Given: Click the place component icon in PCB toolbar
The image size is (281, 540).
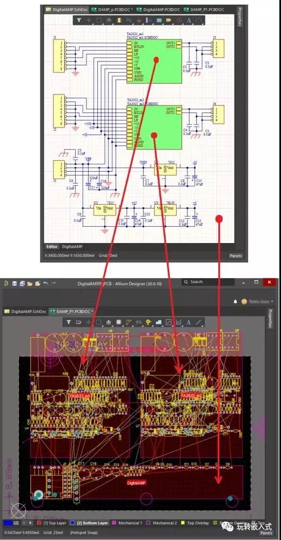Looking at the screenshot, I should [118, 322].
